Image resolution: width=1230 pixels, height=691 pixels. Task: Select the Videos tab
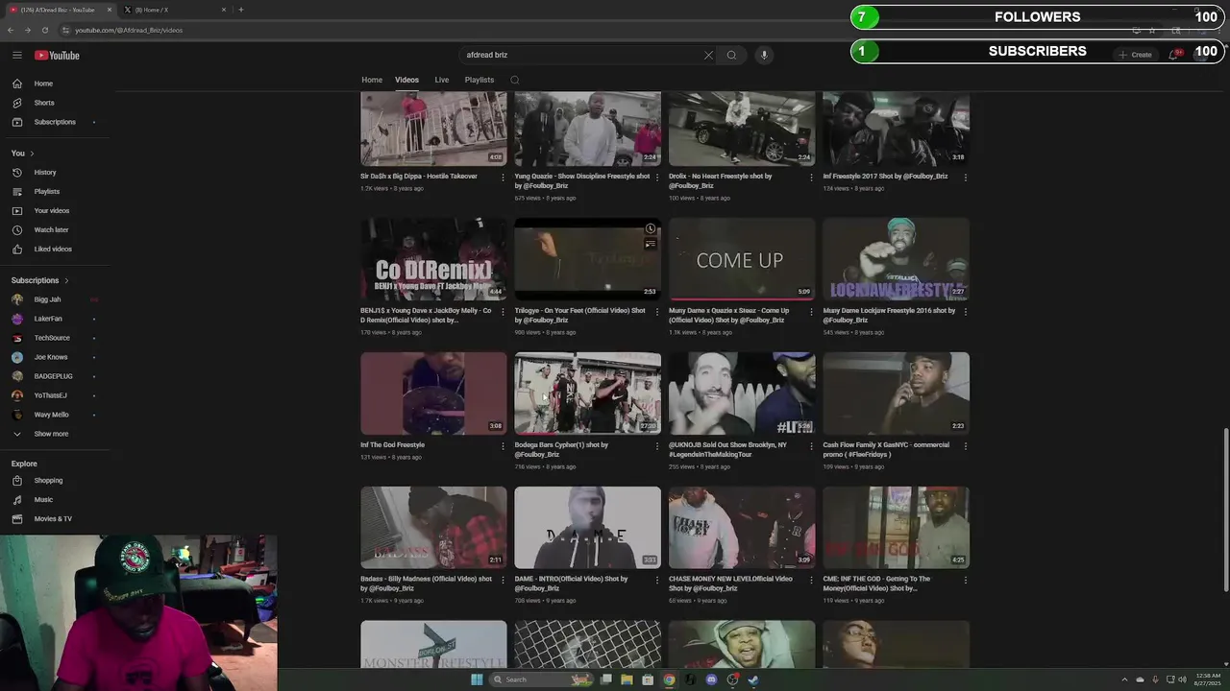click(x=406, y=80)
